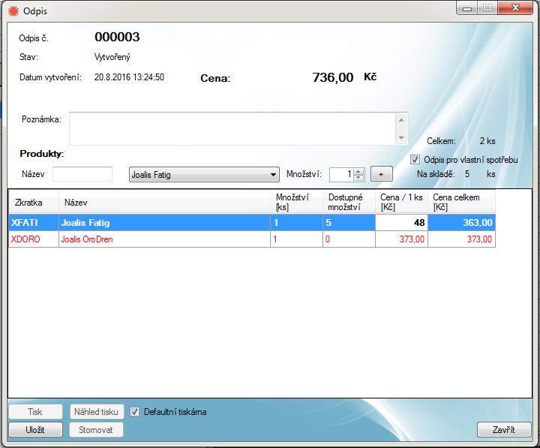The height and width of the screenshot is (448, 540).
Task: Click unit price 373,00 in XDORO row
Action: [401, 239]
